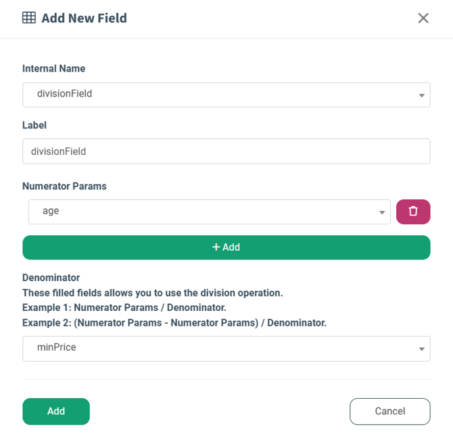
Task: Click the Add New Field title text
Action: (x=84, y=18)
